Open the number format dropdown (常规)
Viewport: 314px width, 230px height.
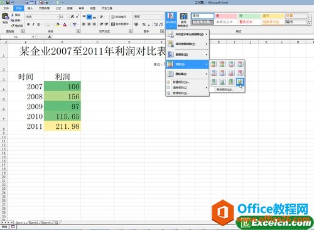click(x=161, y=16)
